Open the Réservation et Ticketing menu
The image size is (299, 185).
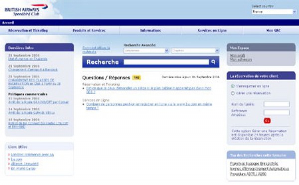click(x=28, y=30)
